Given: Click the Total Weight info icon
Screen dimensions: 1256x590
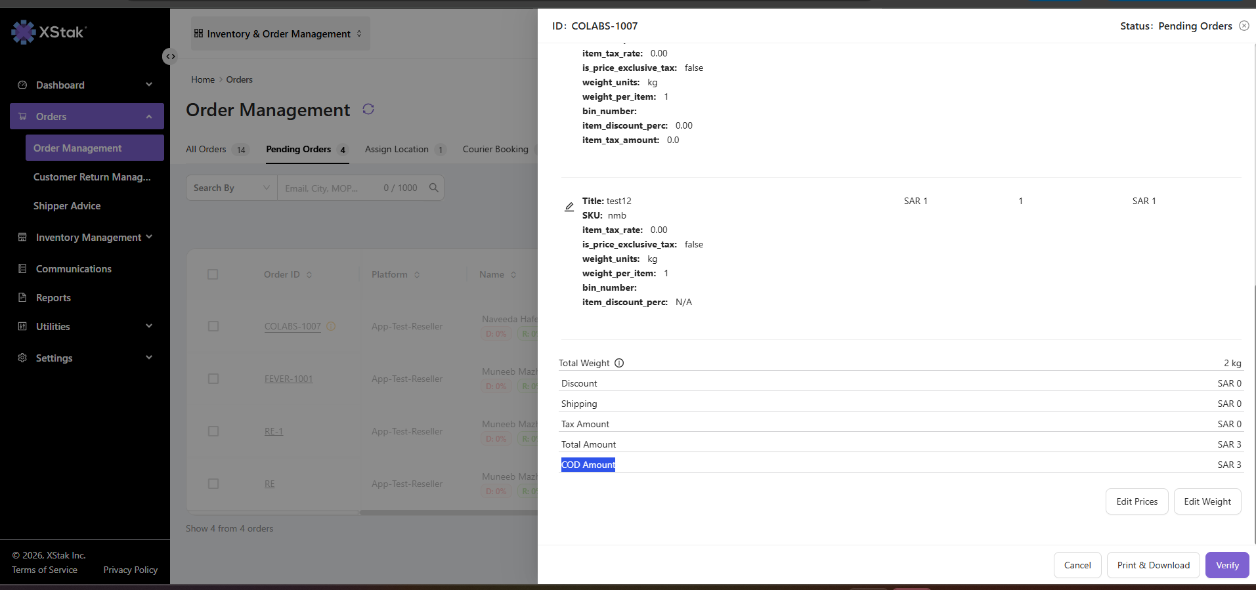Looking at the screenshot, I should pos(619,363).
